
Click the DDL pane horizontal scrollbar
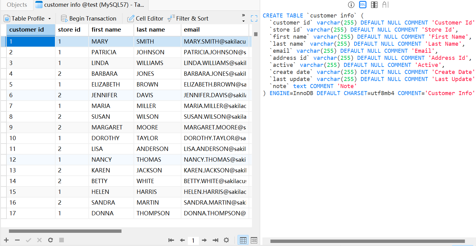pyautogui.click(x=367, y=241)
